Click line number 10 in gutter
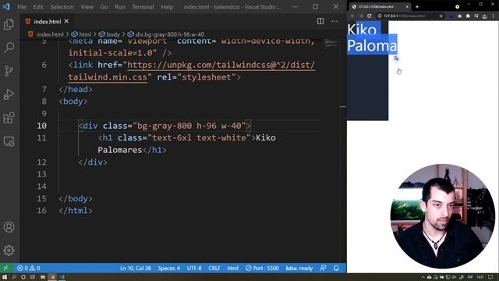Viewport: 499px width, 281px height. (41, 126)
